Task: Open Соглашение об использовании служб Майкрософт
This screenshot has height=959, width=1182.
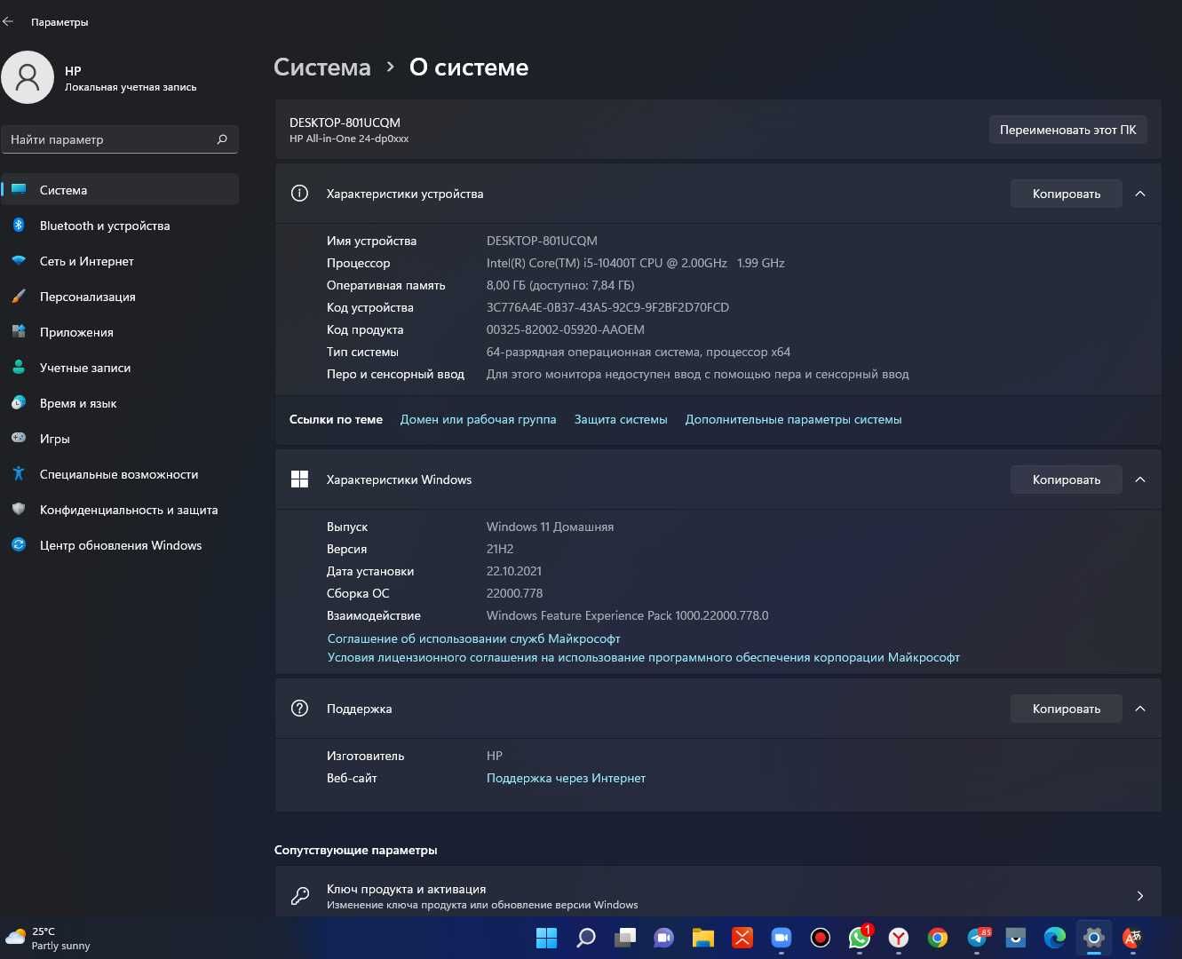Action: [x=473, y=638]
